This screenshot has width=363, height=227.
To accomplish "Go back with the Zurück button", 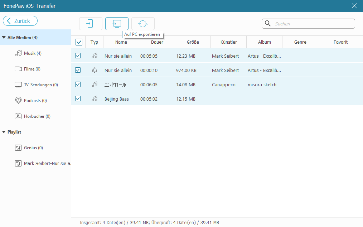I will 20,21.
